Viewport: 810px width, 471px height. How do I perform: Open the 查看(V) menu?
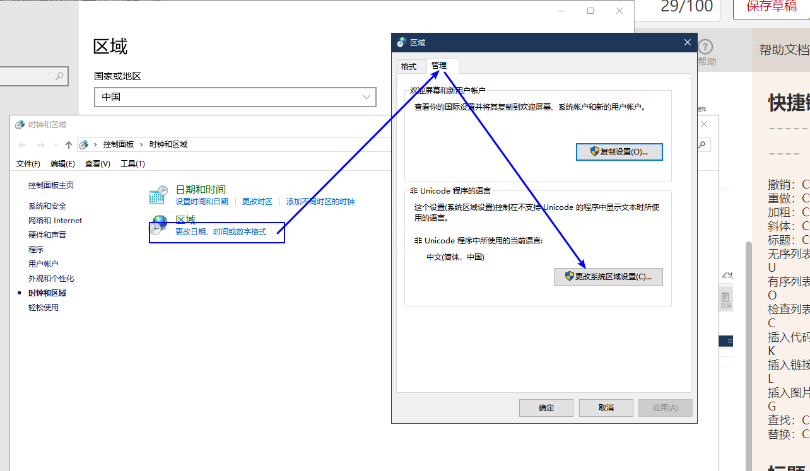click(98, 163)
